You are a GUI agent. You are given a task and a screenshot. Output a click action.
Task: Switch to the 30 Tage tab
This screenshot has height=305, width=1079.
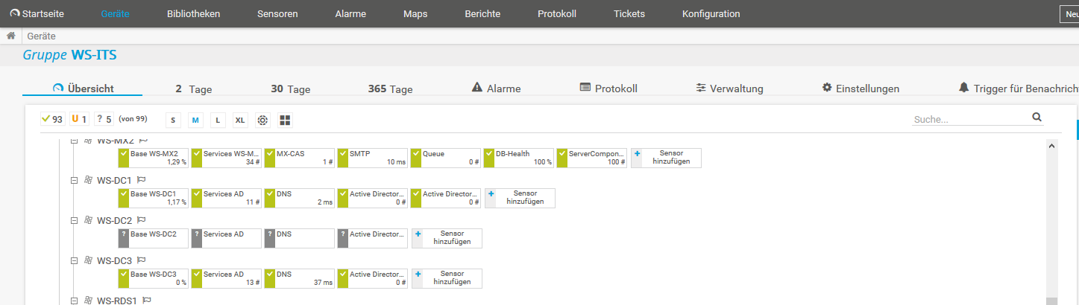pos(290,89)
